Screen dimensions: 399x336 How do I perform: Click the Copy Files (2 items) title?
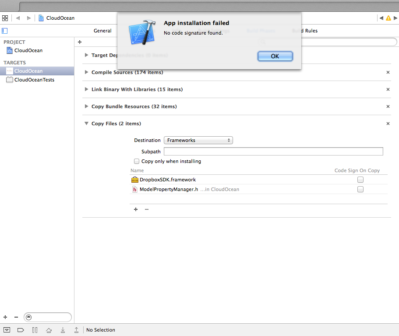[117, 124]
